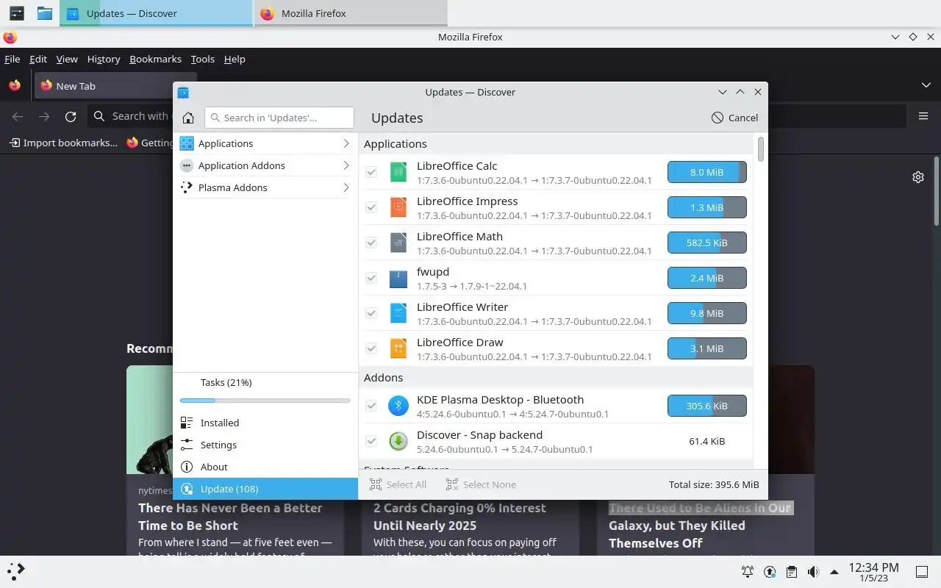The width and height of the screenshot is (941, 588).
Task: Click the Select All button
Action: point(398,484)
